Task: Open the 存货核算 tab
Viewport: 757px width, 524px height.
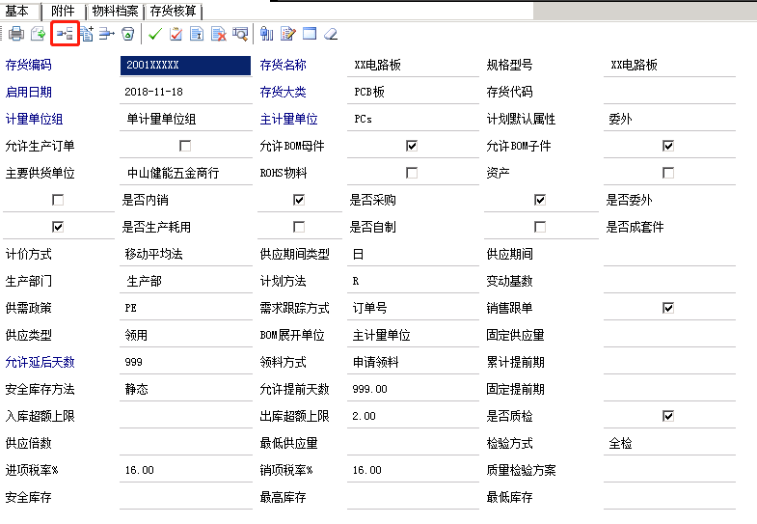Action: pos(174,11)
